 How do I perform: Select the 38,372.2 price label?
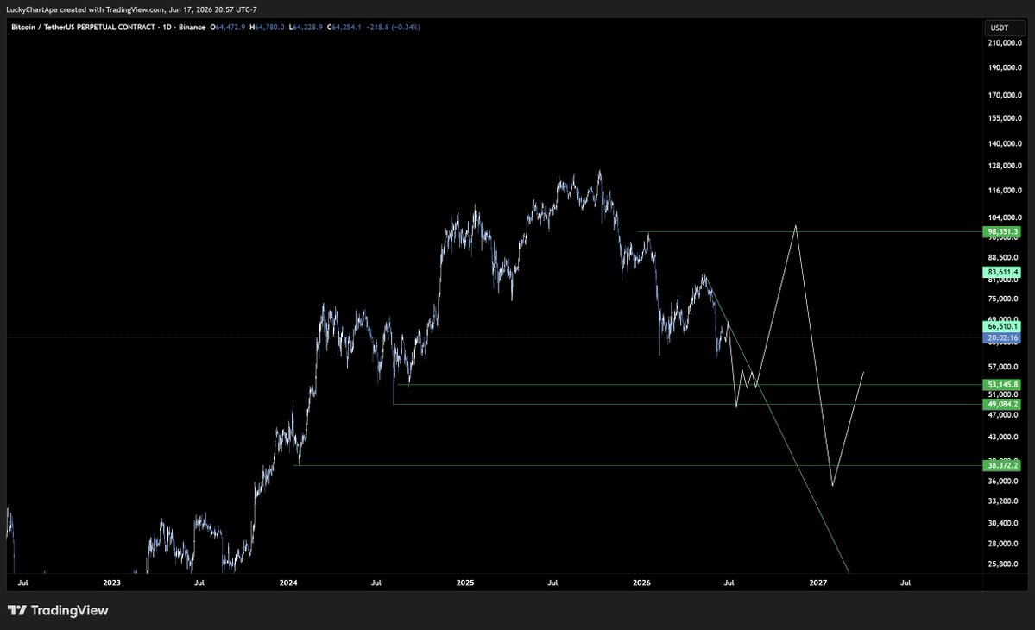point(1002,466)
